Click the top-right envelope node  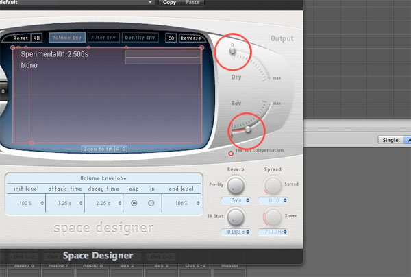click(x=201, y=47)
